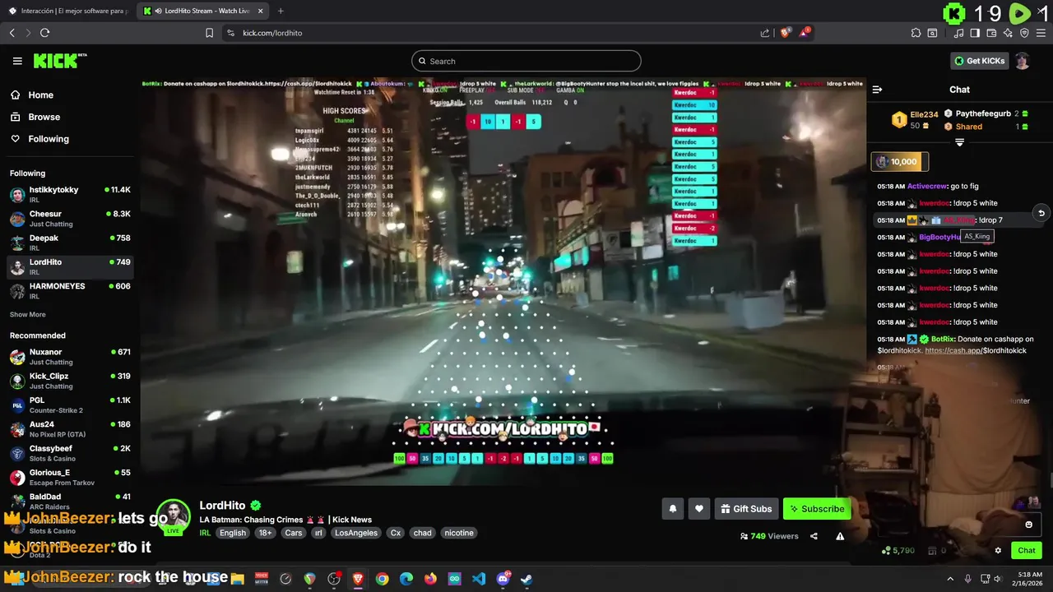Screen dimensions: 1053x592
Task: Open Cheesur channel in Following list
Action: 70,219
